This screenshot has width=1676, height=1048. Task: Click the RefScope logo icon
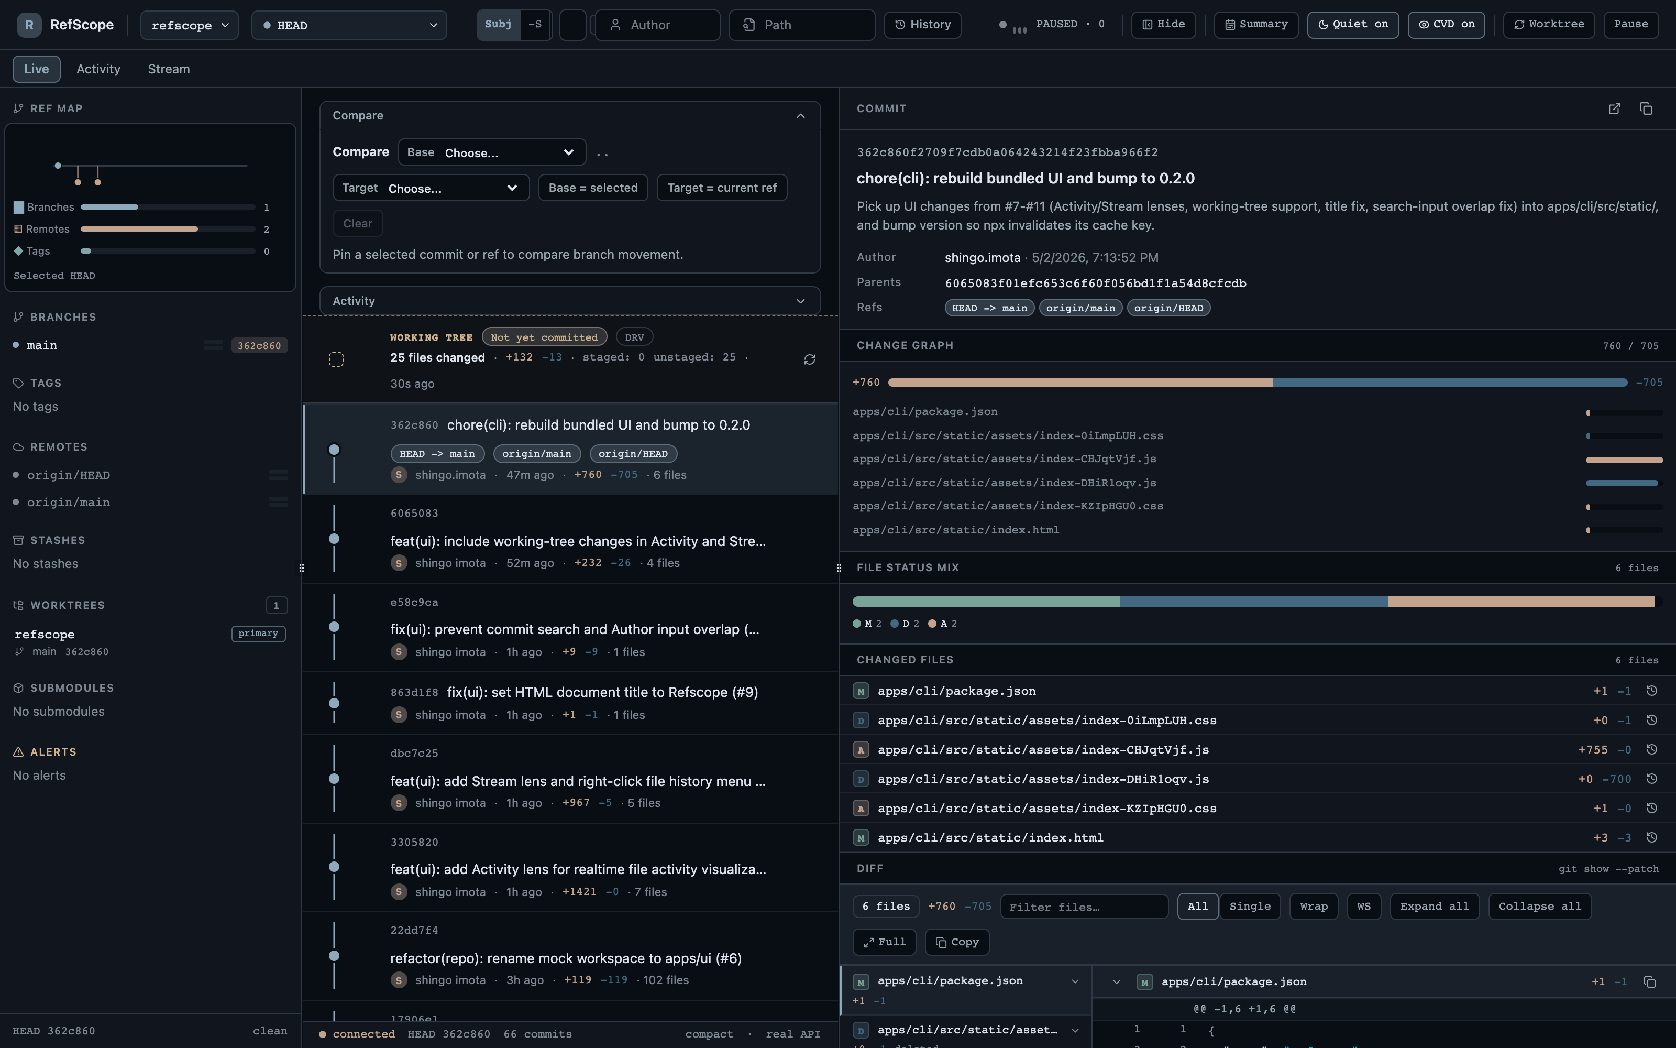(29, 25)
